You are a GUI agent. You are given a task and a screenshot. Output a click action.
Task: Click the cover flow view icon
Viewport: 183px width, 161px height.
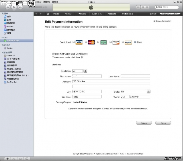[147, 7]
